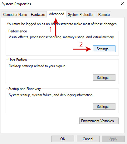127x144 pixels.
Task: Switch to the Remote tab
Action: point(104,15)
